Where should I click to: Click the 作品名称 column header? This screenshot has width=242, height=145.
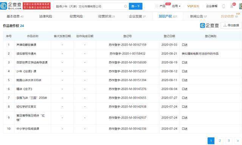coord(33,36)
